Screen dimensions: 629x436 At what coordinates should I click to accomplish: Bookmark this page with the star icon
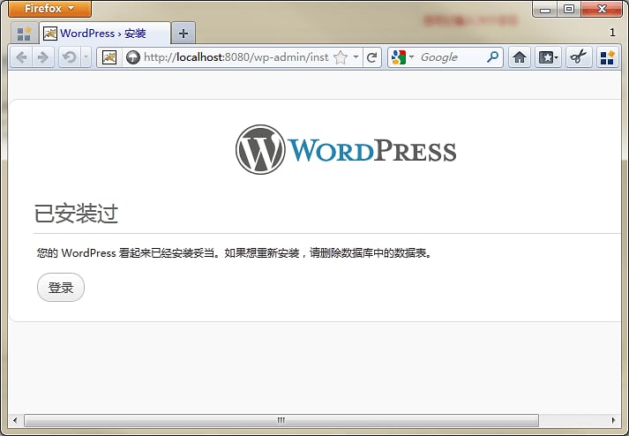pos(341,57)
